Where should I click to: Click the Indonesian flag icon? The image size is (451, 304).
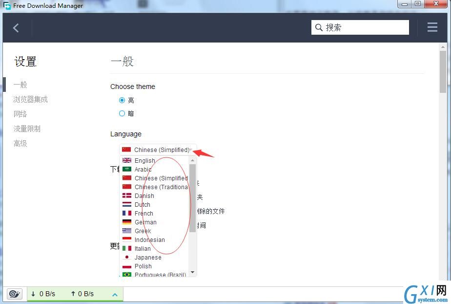tap(126, 239)
